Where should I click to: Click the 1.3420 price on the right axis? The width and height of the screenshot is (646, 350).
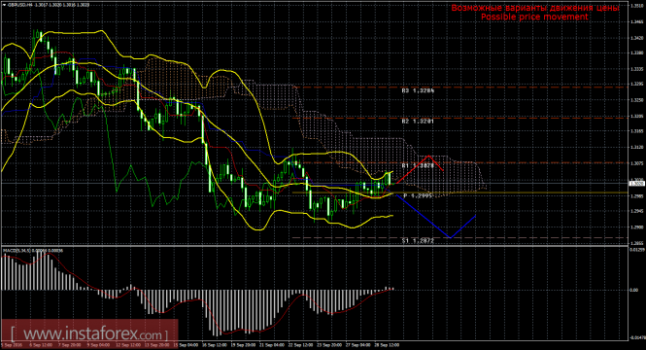tap(636, 38)
